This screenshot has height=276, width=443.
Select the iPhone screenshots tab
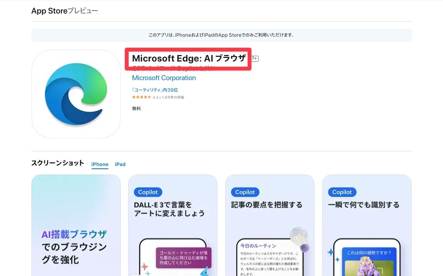[100, 164]
